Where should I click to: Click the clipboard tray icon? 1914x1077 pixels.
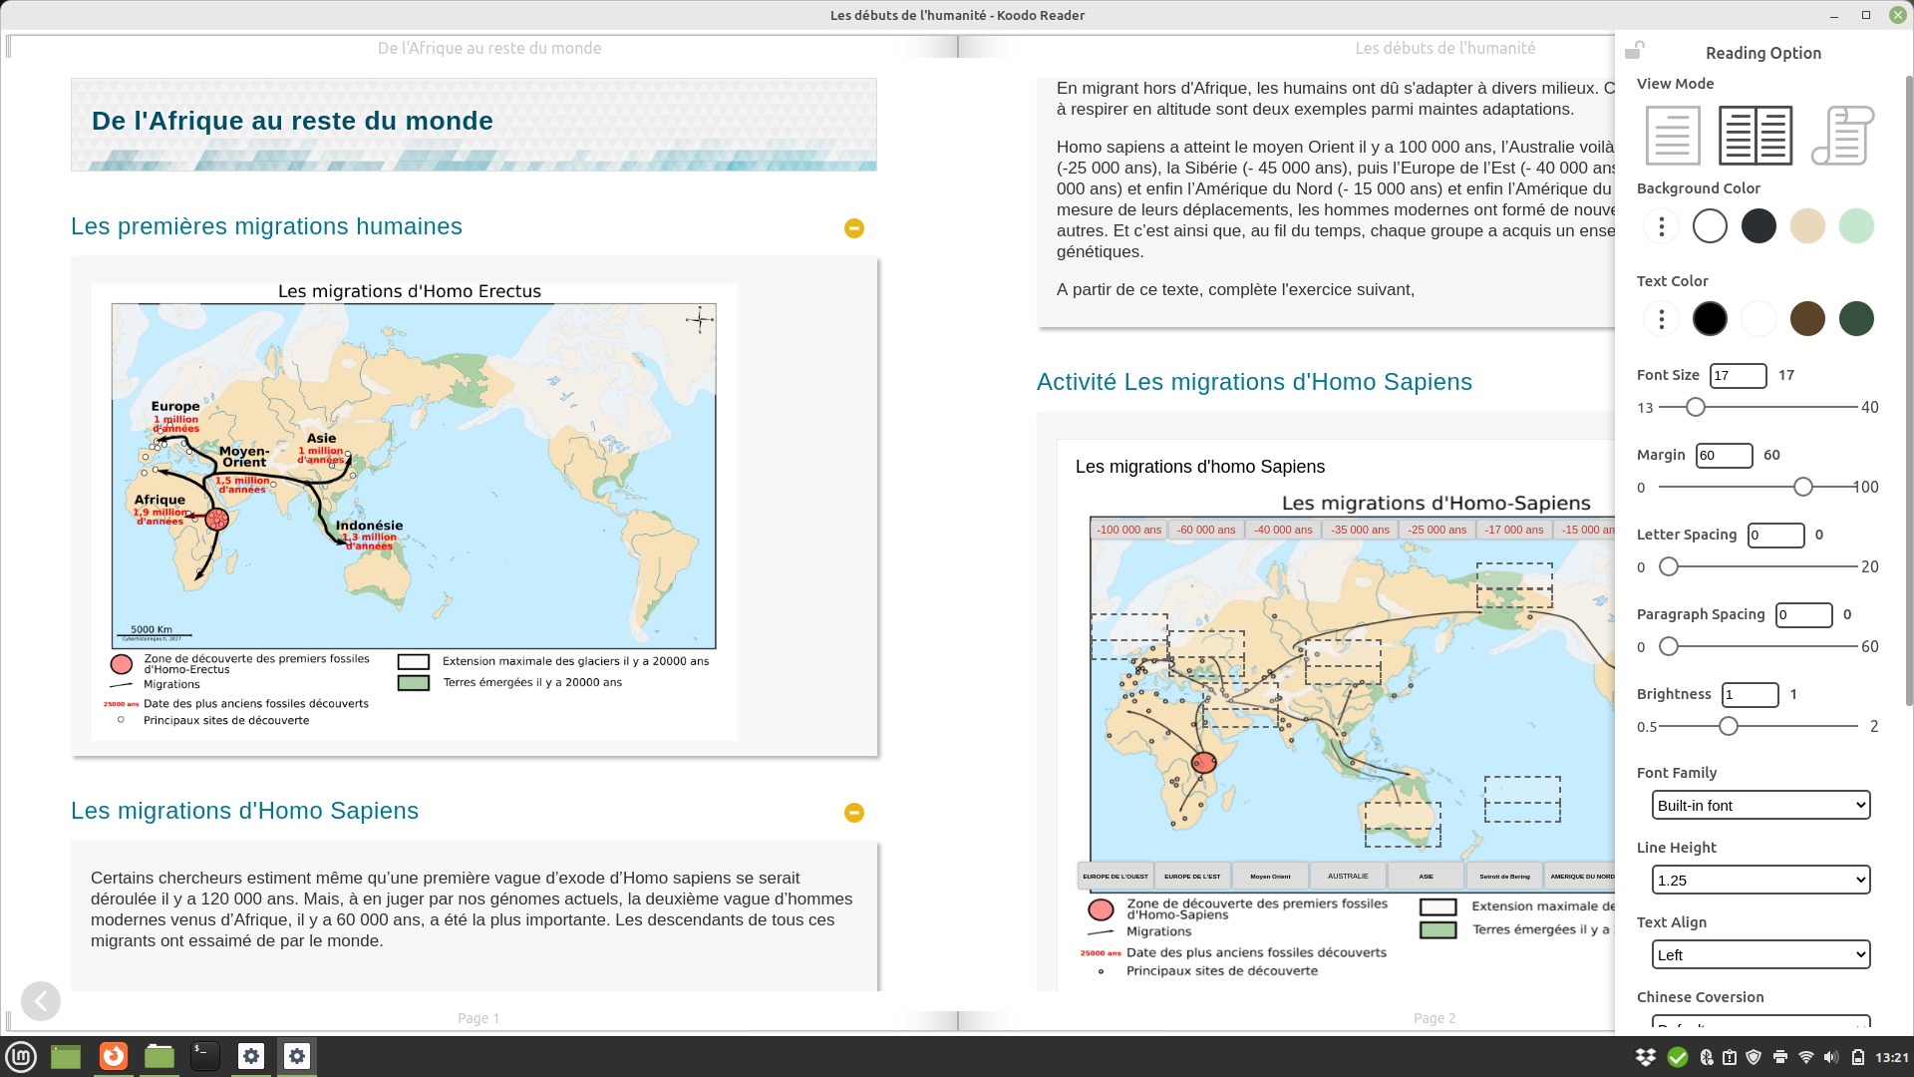1730,1057
